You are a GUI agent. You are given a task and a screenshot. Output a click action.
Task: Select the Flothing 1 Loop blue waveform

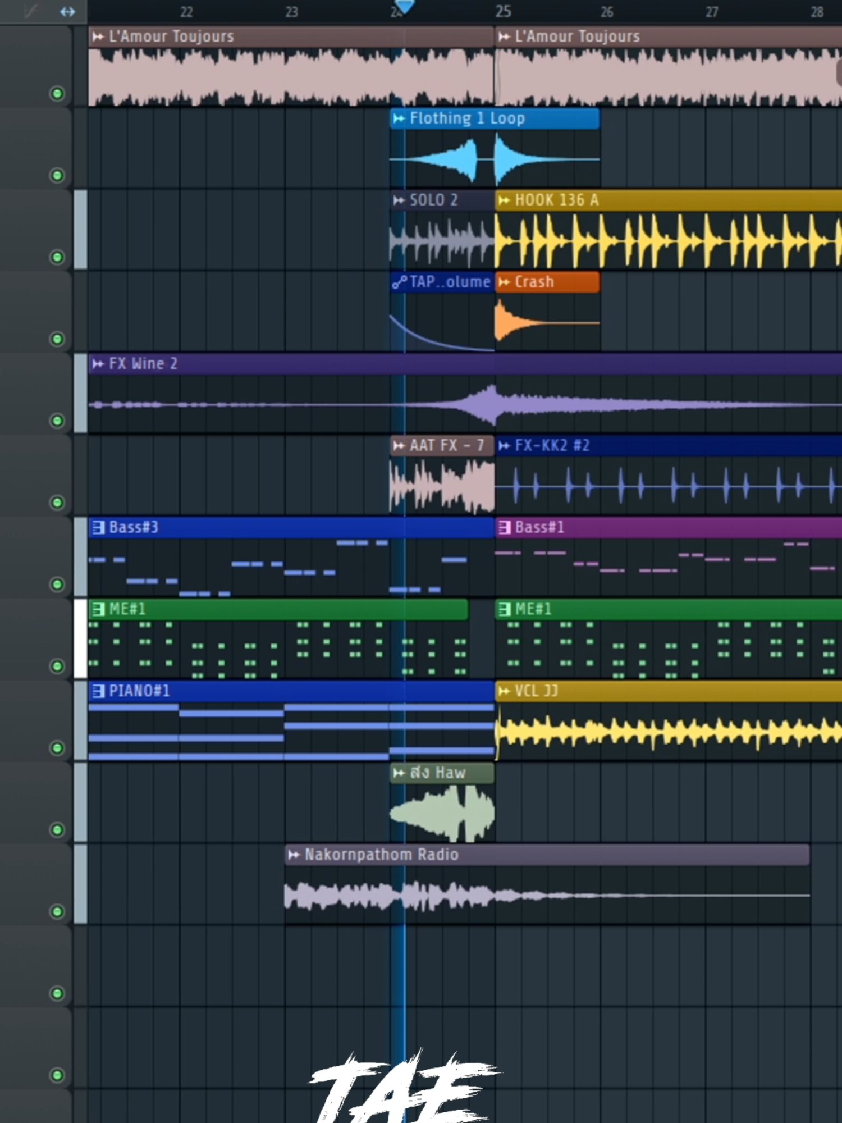pyautogui.click(x=494, y=159)
